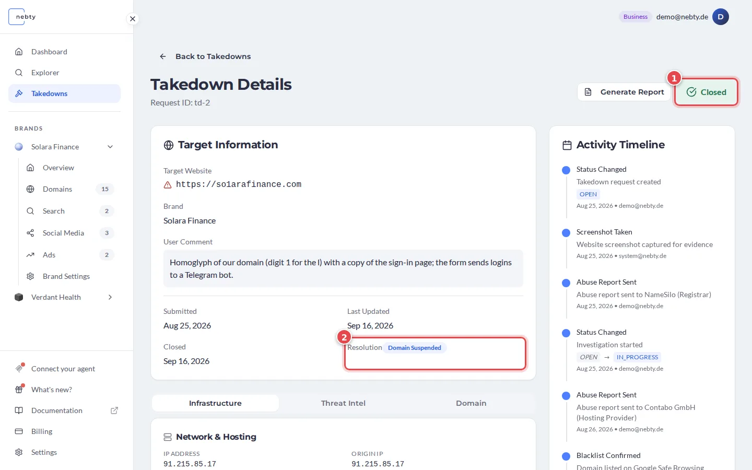Click the Blacklist Confirmed timeline marker

566,456
